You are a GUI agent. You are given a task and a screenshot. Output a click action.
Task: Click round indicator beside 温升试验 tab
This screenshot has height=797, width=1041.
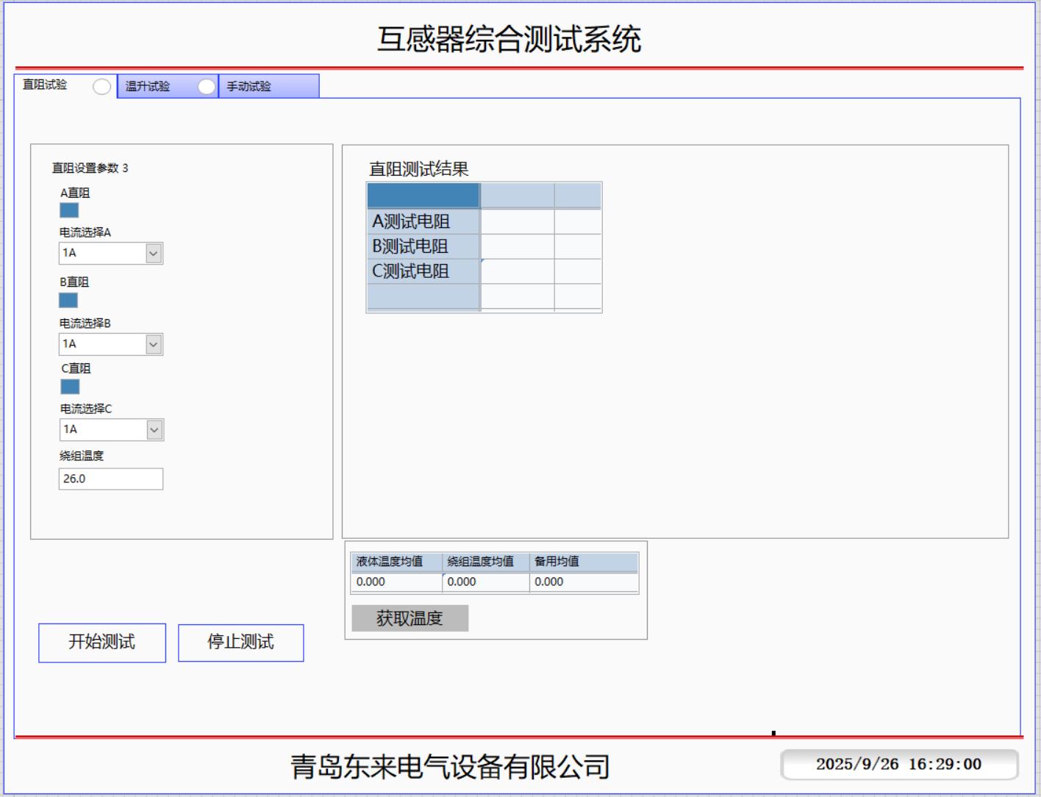coord(207,87)
